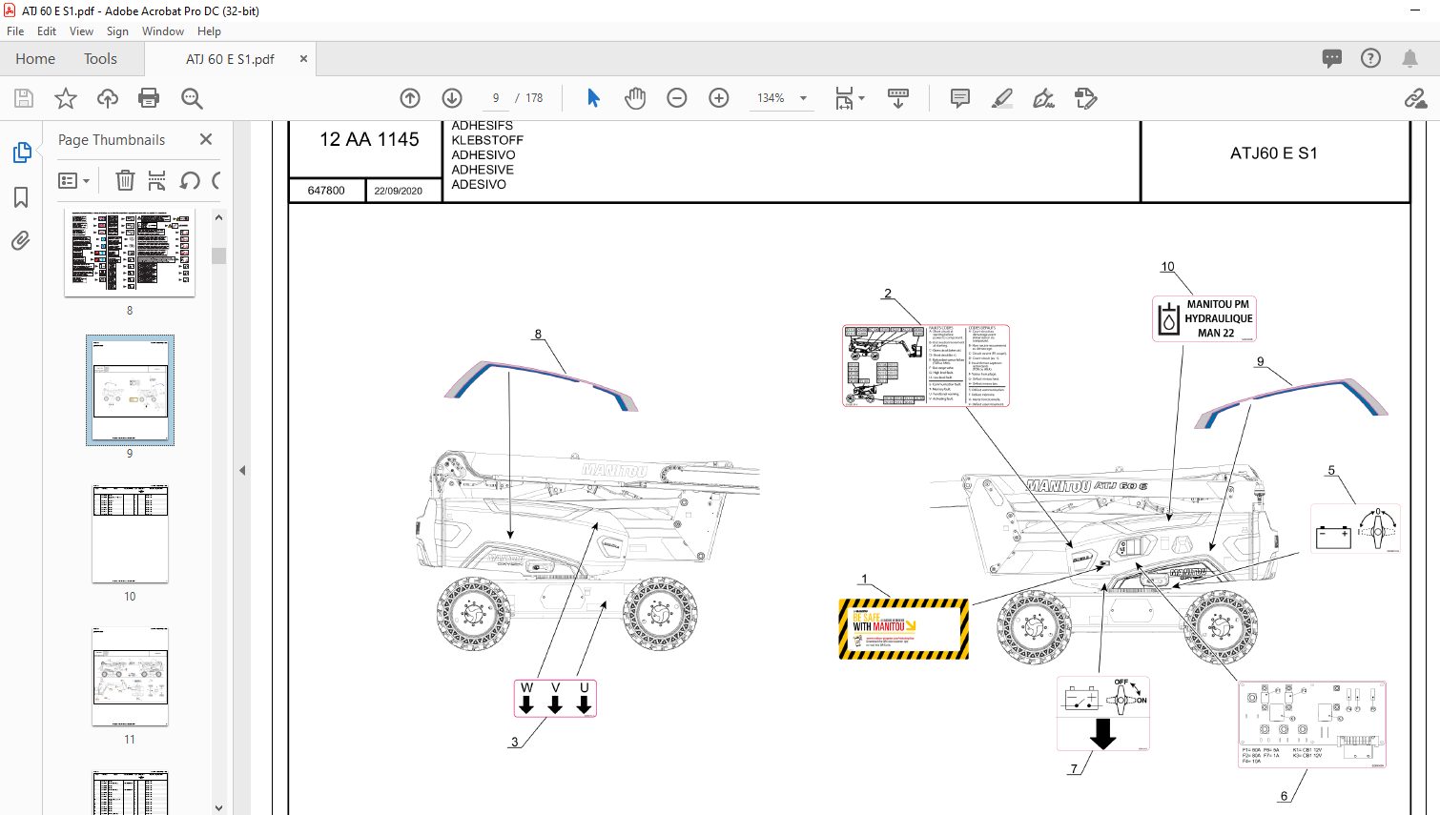Click the MANITOU PM HYDRAULIQUE label
Screen dimensions: 1440x815
tap(1204, 318)
